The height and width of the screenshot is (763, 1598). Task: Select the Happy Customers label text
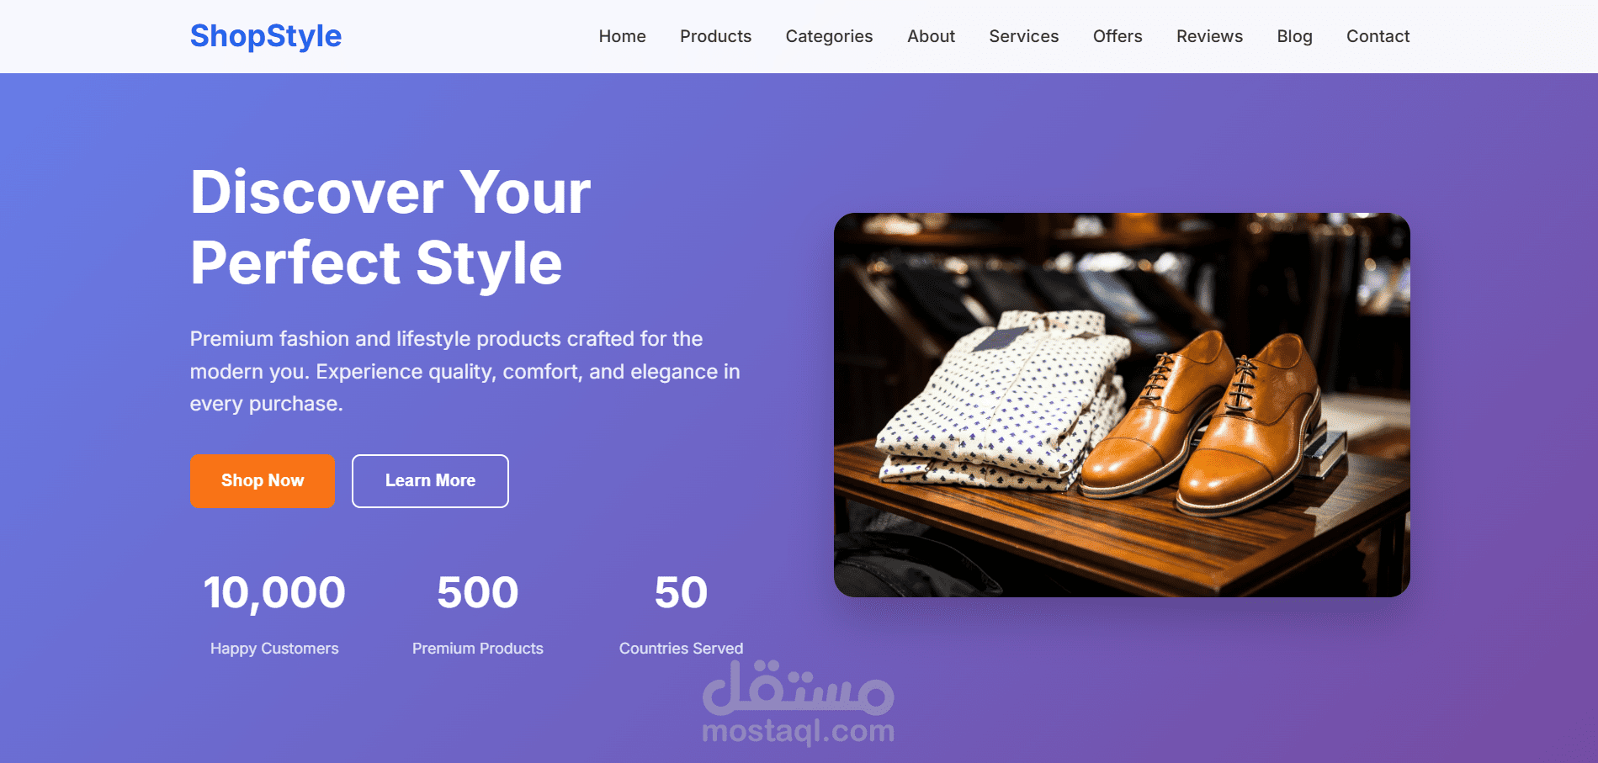(274, 649)
